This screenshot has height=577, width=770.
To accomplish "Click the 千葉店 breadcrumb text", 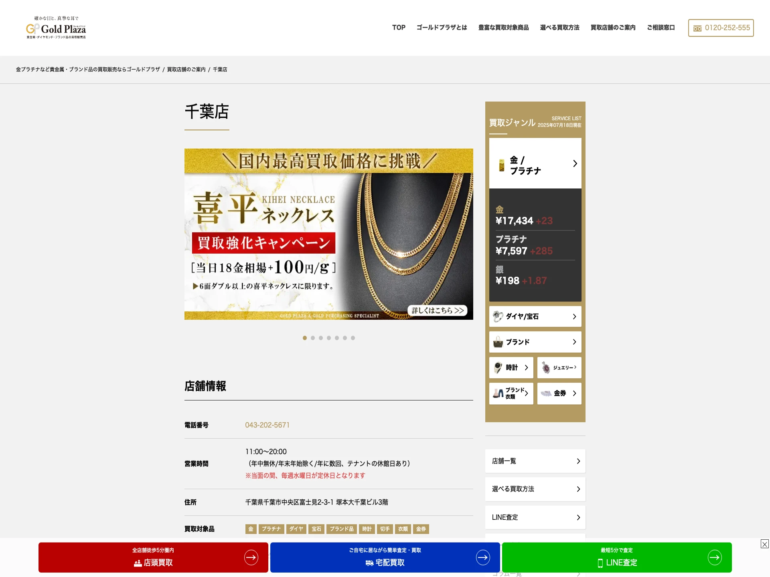I will click(x=220, y=69).
